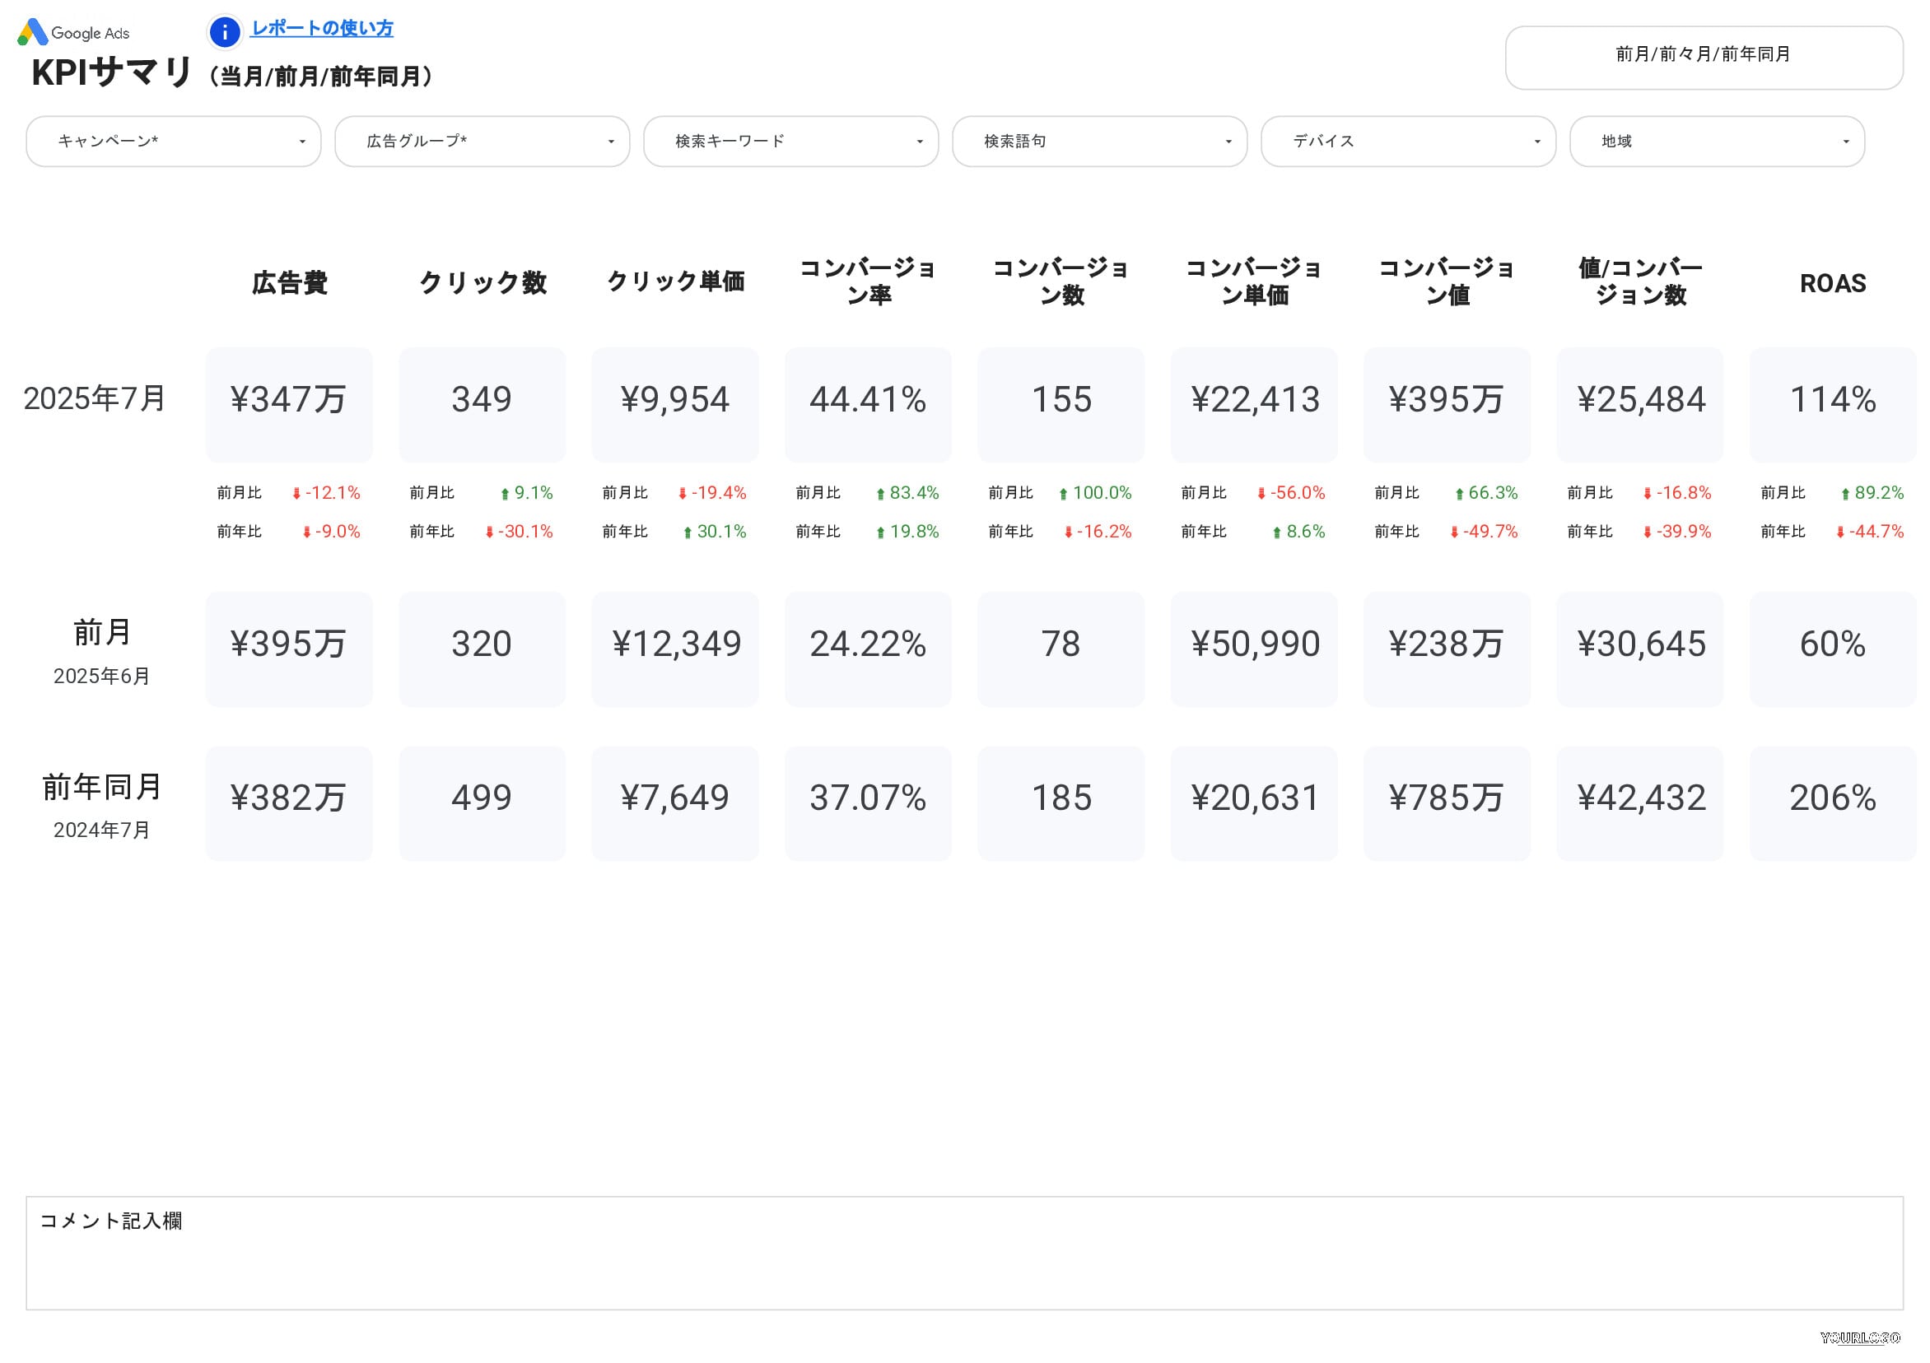Select the ¥25,484 value per conversion card
Screen dimensions: 1930x1363
click(x=1640, y=404)
